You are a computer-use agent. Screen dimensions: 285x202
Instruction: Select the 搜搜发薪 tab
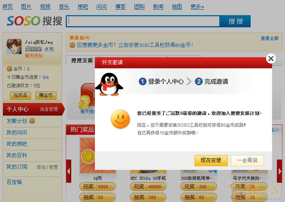[82, 60]
